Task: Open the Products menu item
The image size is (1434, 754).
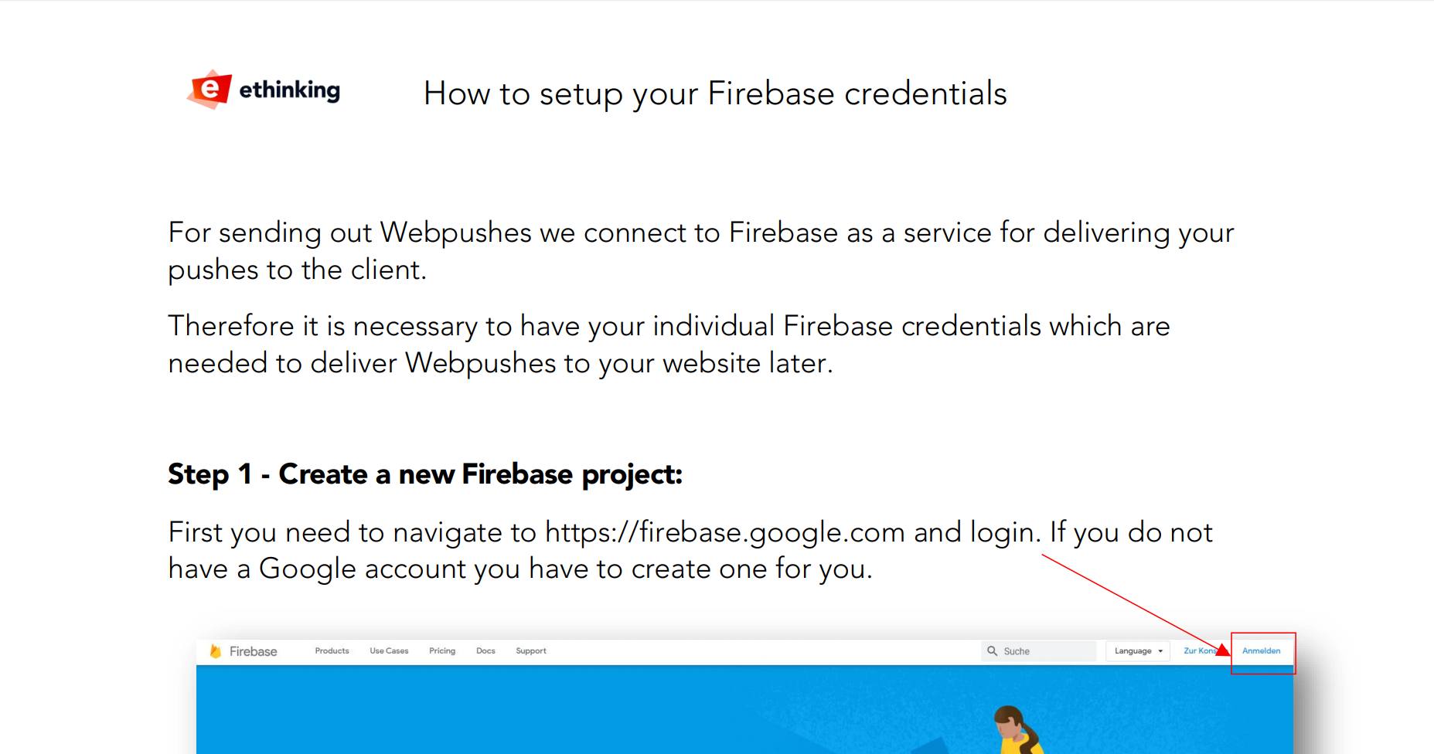Action: pos(332,651)
